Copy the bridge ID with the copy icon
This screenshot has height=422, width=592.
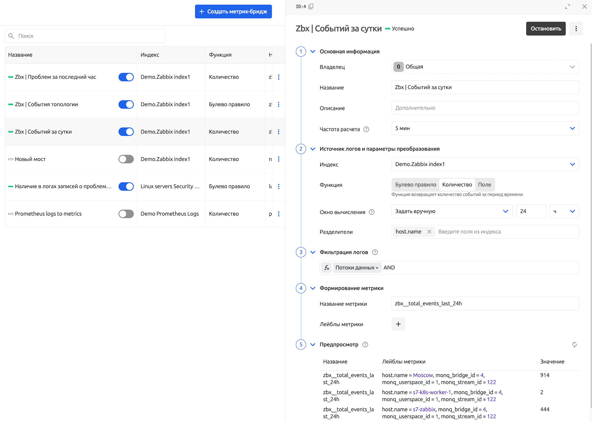pyautogui.click(x=311, y=6)
